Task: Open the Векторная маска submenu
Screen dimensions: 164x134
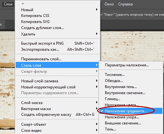Action: tap(57, 109)
